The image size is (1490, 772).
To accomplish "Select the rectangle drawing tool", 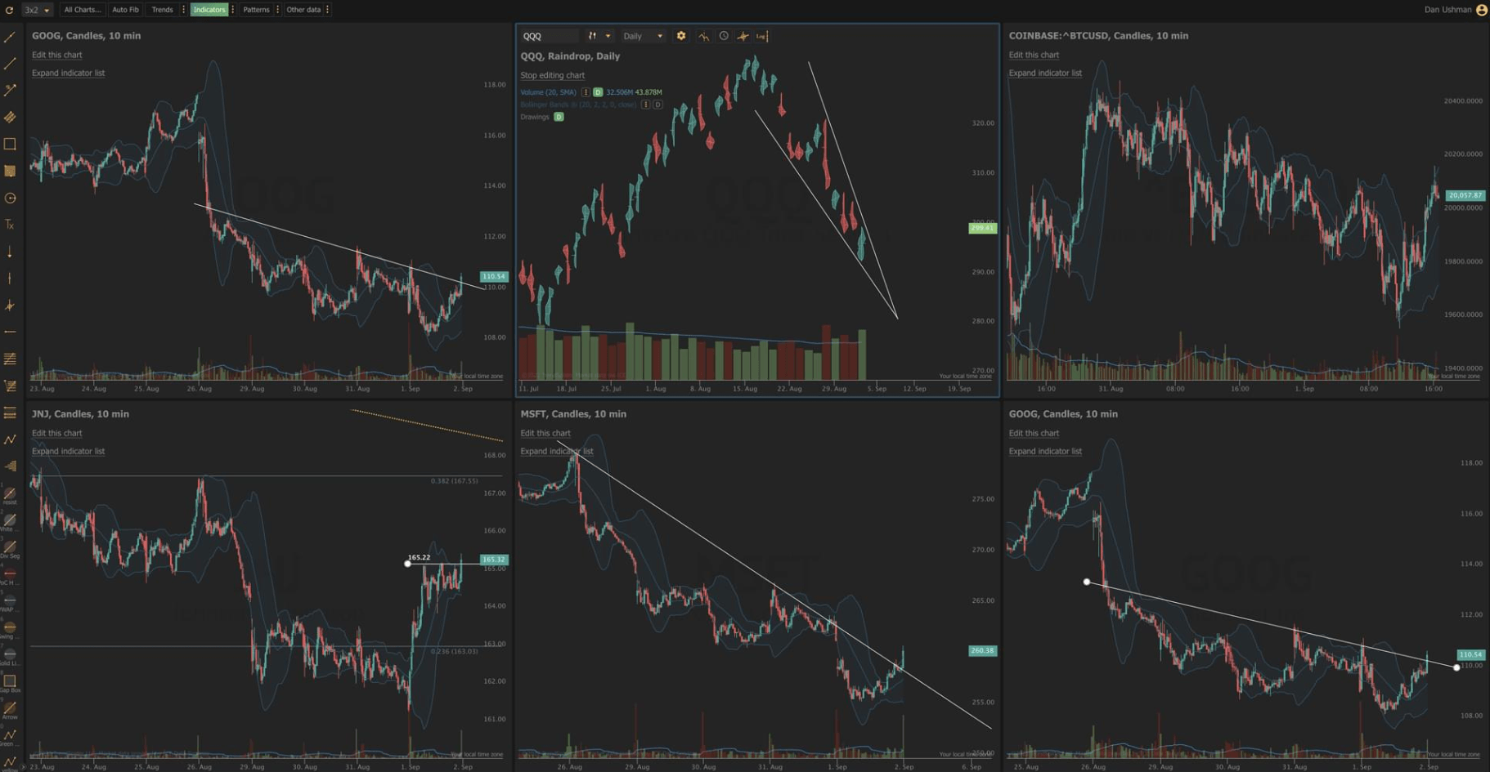I will (x=10, y=144).
